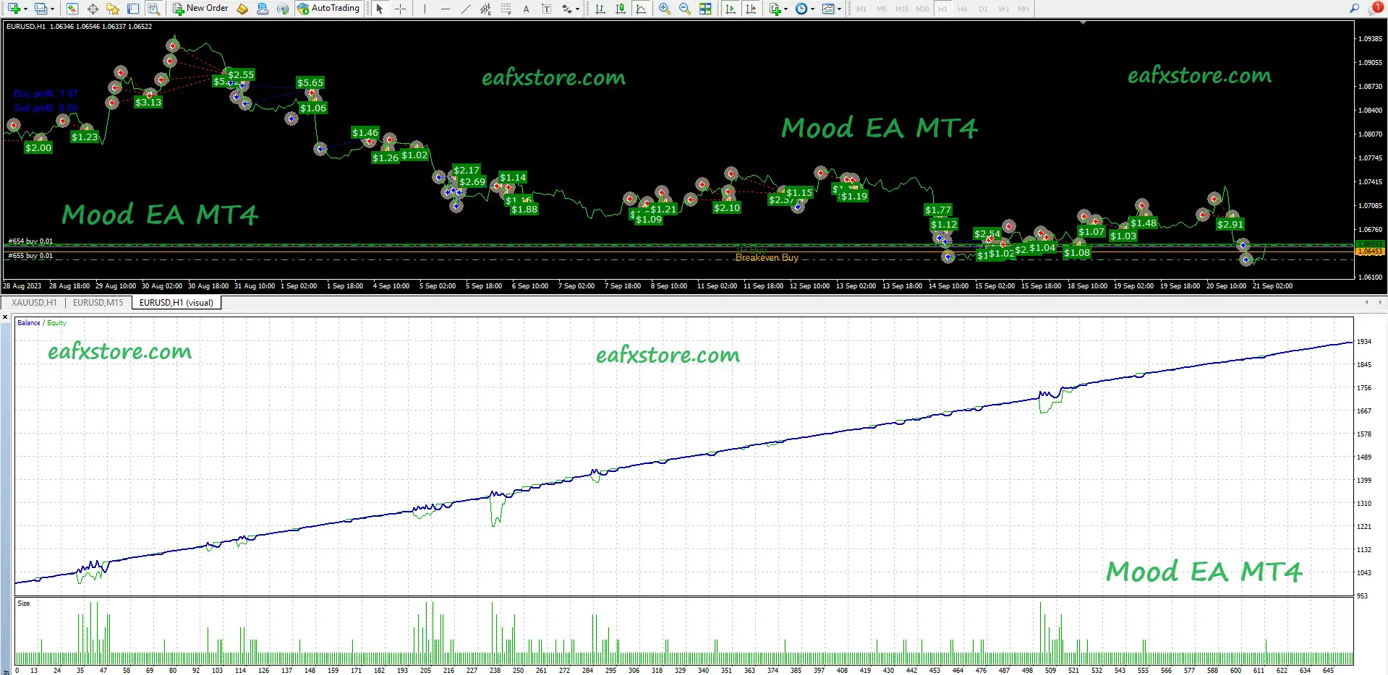Insert a text label with the A tool
Screen dimensions: 1388x675
pos(526,9)
